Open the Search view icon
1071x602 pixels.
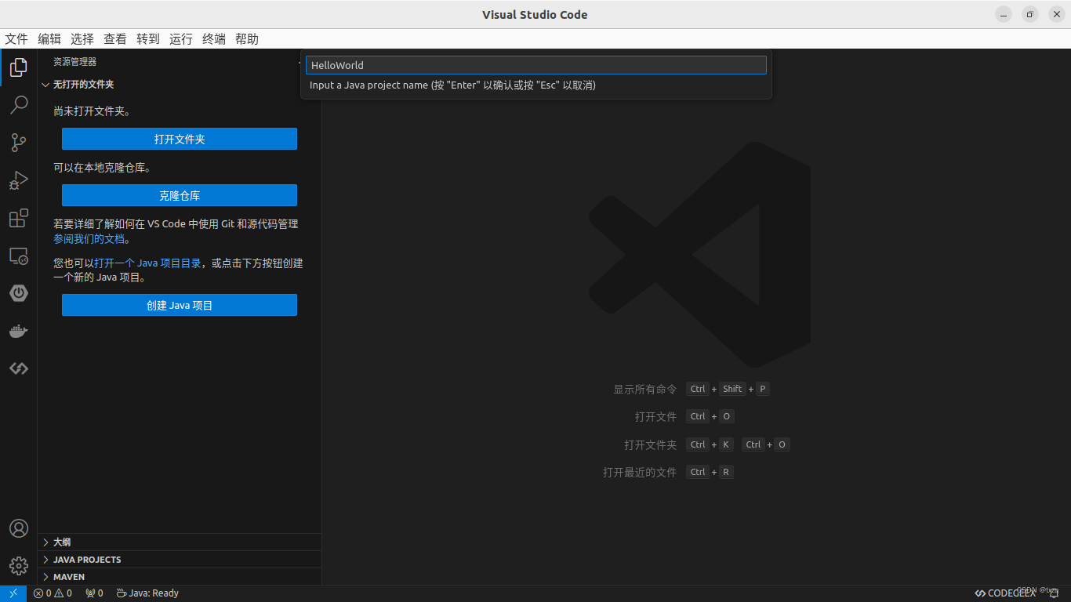coord(19,105)
